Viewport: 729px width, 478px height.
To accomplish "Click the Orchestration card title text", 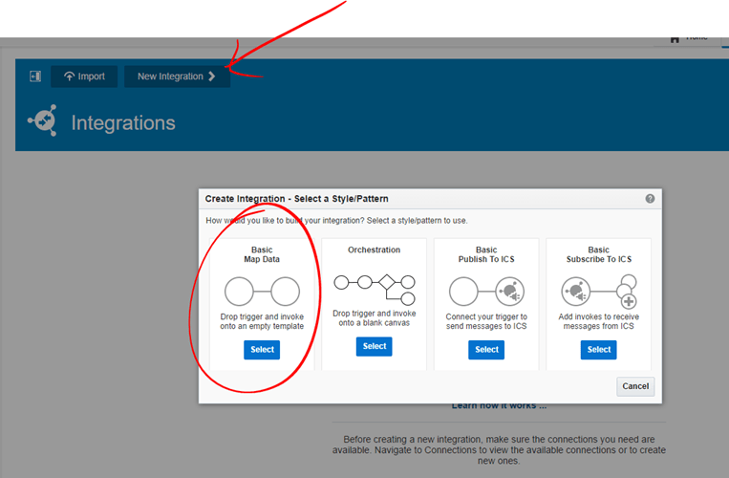I will (x=375, y=250).
